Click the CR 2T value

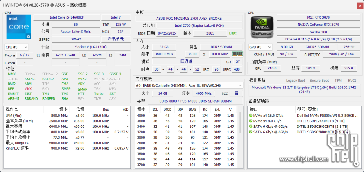[x=238, y=62]
